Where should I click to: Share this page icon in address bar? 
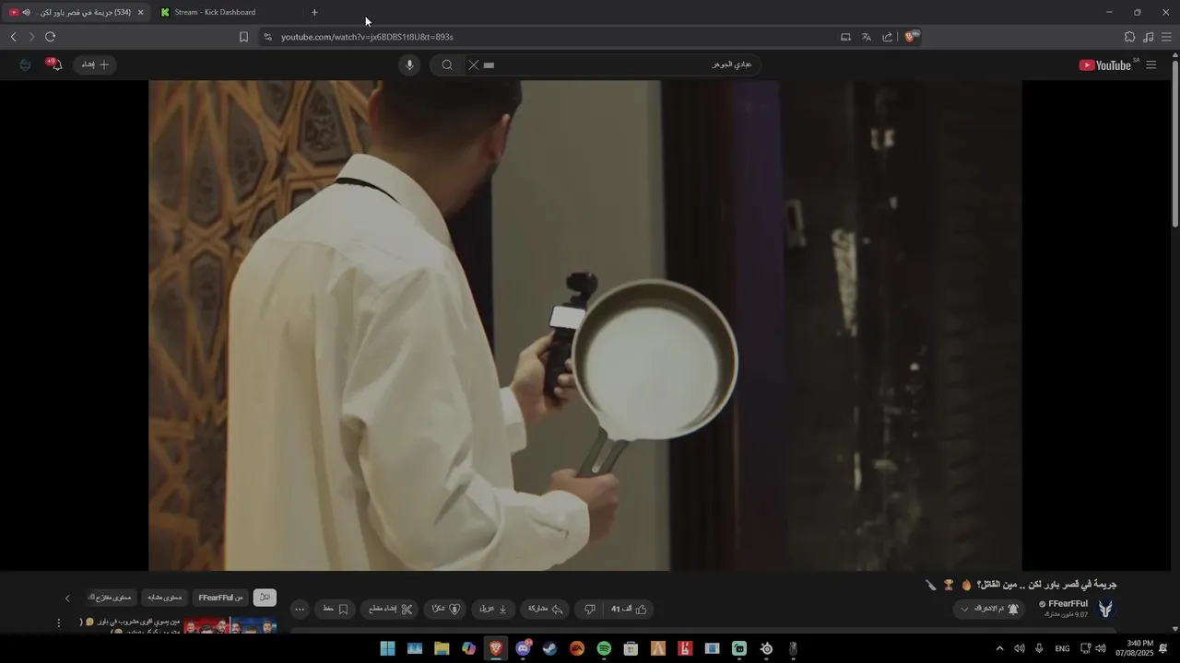point(888,37)
